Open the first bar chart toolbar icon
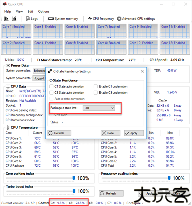192x206 pixels. point(6,19)
